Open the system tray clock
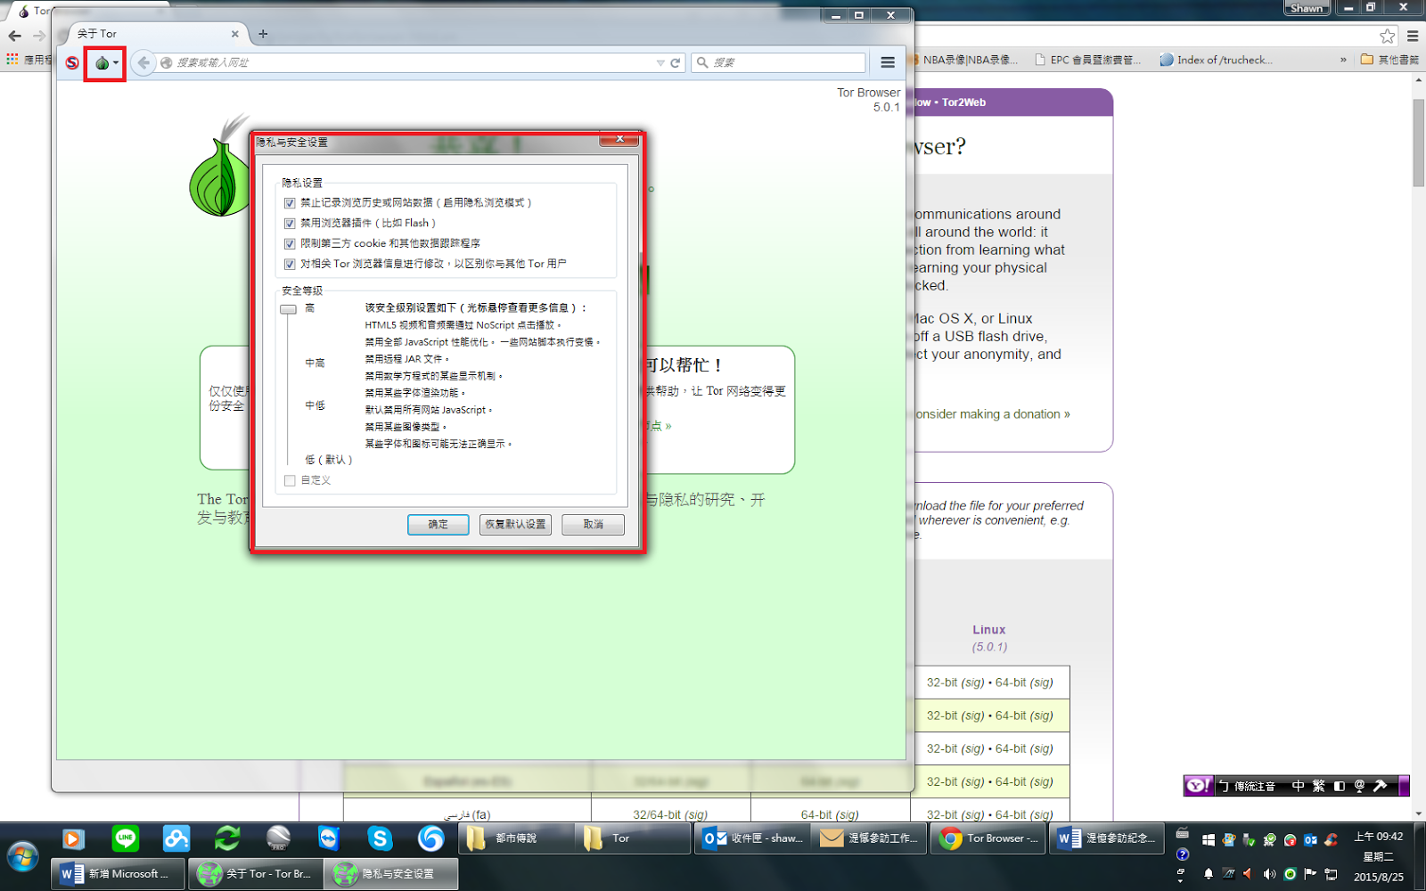1426x891 pixels. [1378, 857]
